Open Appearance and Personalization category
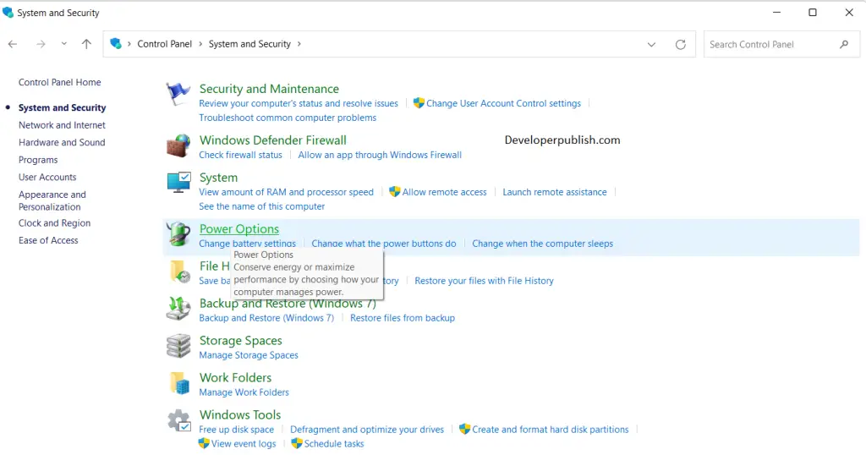 [52, 200]
